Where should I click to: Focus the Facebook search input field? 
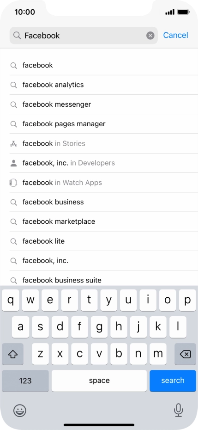pos(84,36)
